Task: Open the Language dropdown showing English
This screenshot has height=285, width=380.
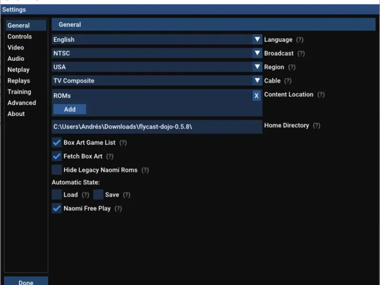Action: [x=157, y=39]
